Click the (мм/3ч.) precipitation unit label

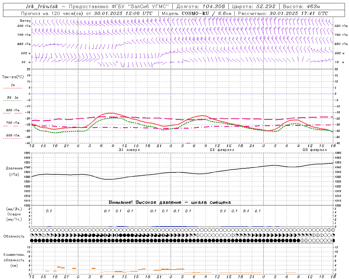coord(14,209)
